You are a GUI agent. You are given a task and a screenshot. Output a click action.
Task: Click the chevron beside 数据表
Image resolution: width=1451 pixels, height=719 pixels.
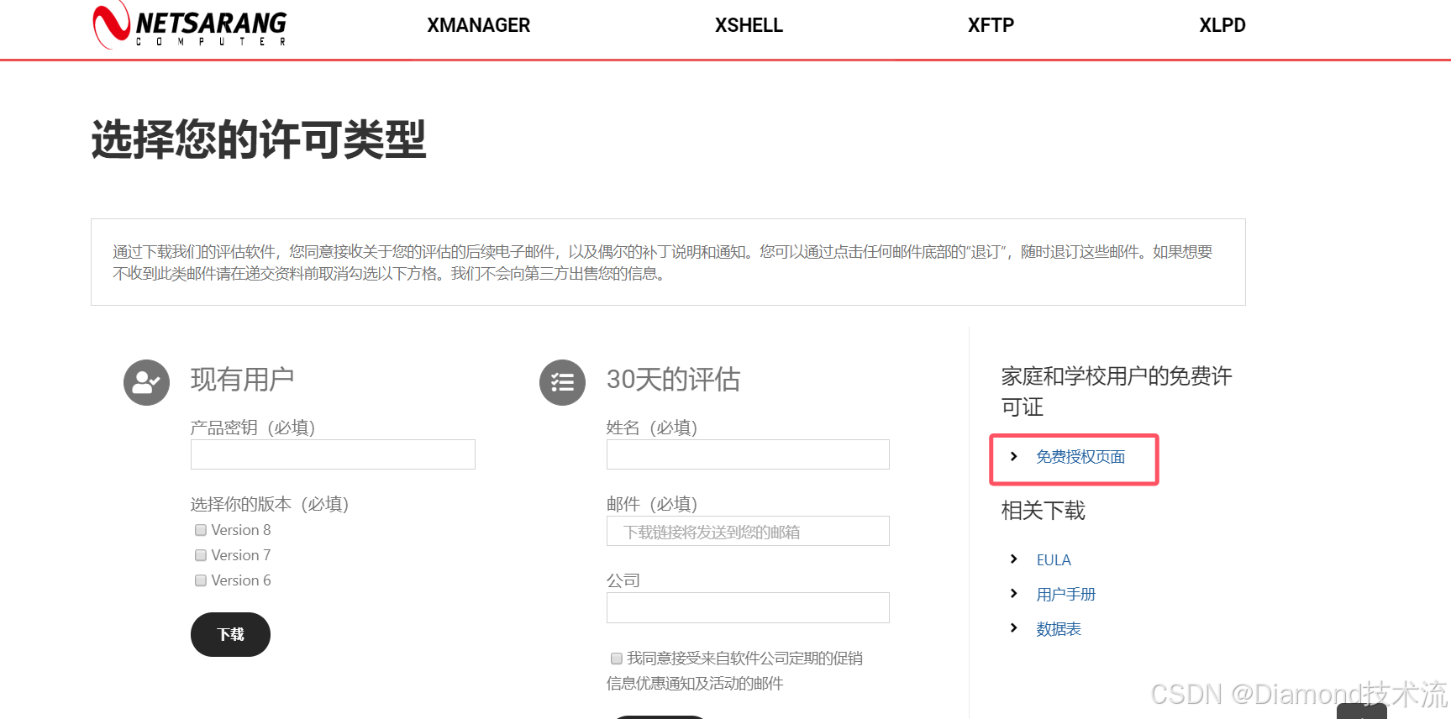click(1014, 627)
